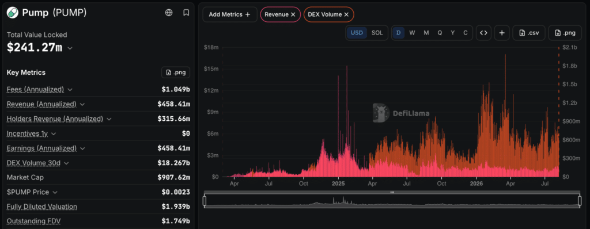Click the range slider top grip
The height and width of the screenshot is (229, 590).
point(392,192)
